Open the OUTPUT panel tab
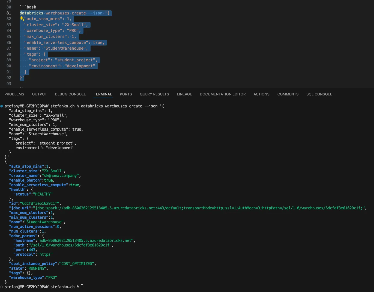Viewport: 374px width, 292px height. [39, 94]
